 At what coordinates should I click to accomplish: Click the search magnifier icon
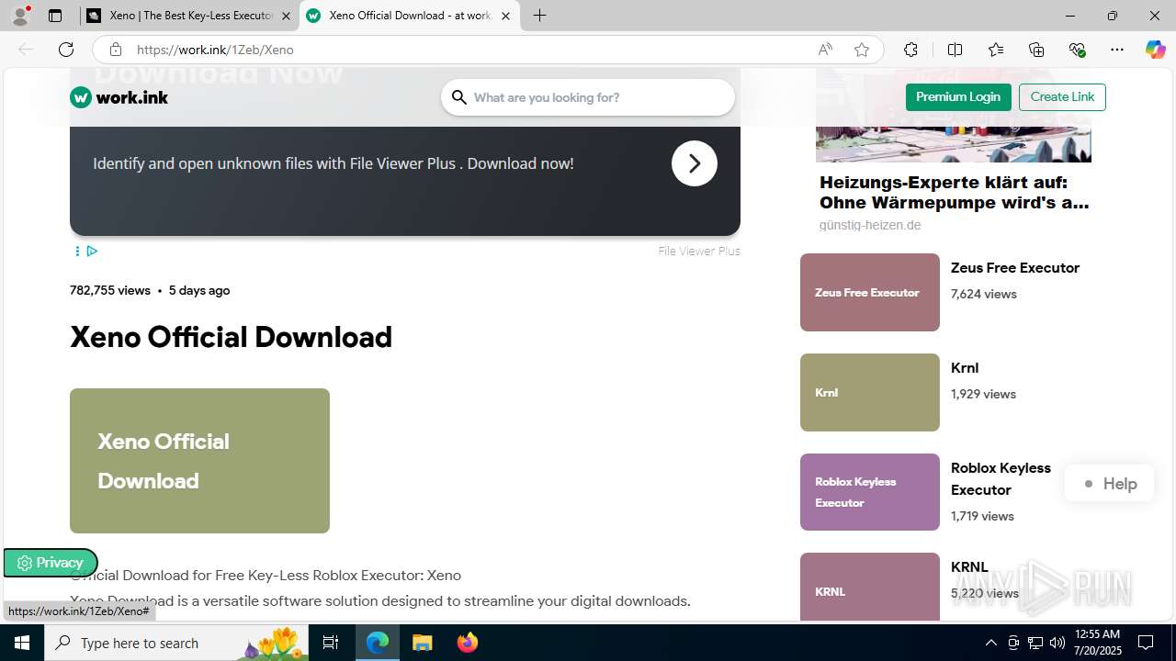[x=459, y=97]
